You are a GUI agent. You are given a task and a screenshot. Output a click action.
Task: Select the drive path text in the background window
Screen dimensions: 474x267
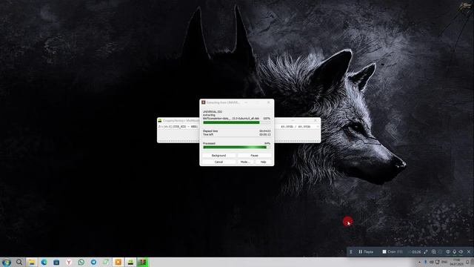178,127
